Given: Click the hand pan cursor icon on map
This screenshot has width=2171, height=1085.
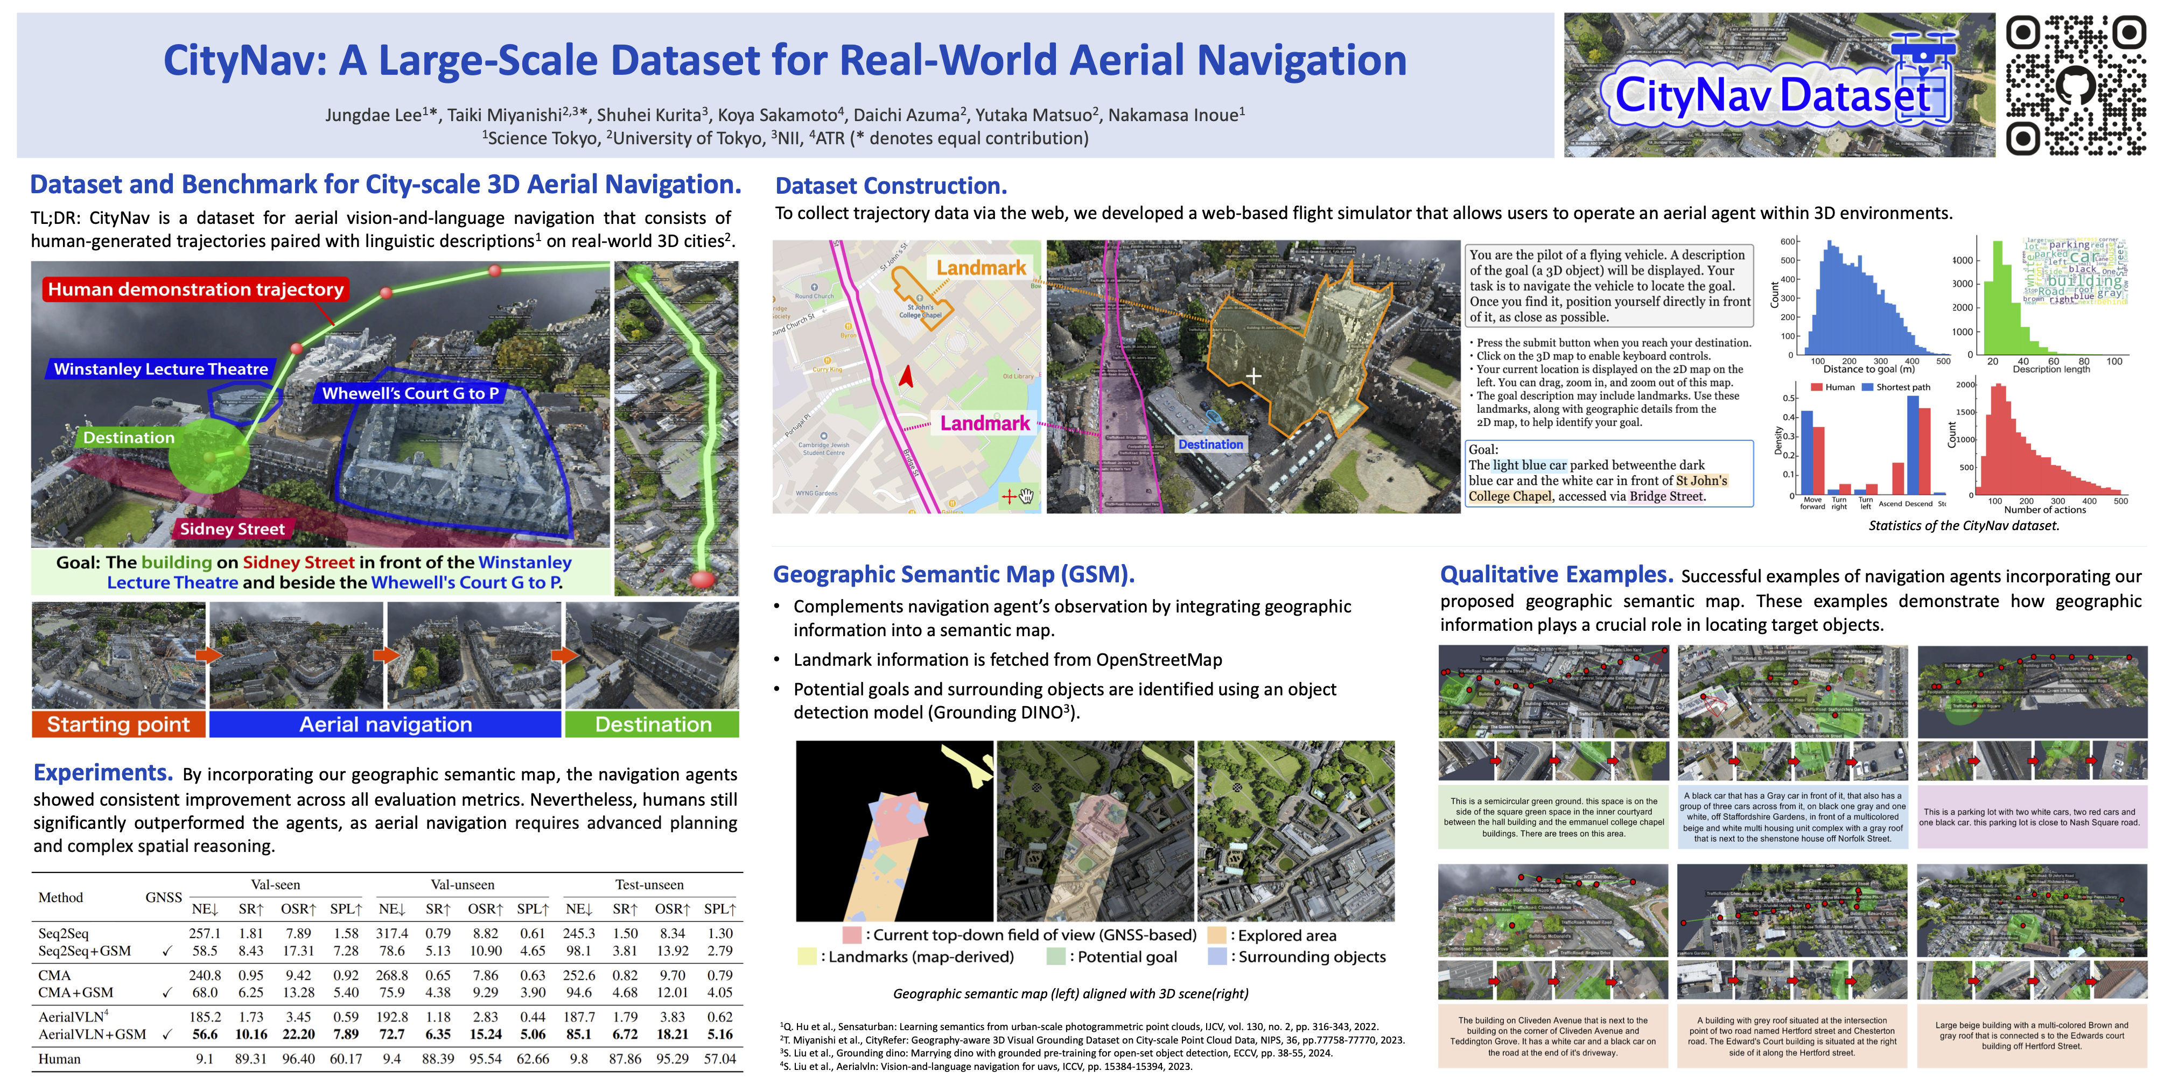Looking at the screenshot, I should 1026,495.
